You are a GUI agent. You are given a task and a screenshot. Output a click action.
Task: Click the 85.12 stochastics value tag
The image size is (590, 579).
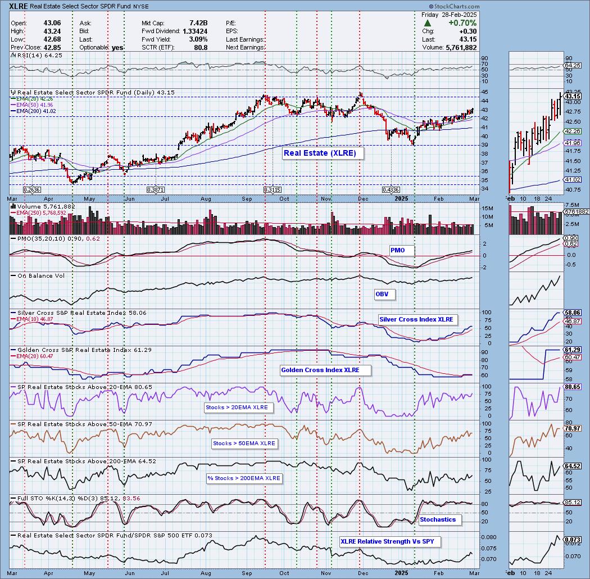pos(573,503)
